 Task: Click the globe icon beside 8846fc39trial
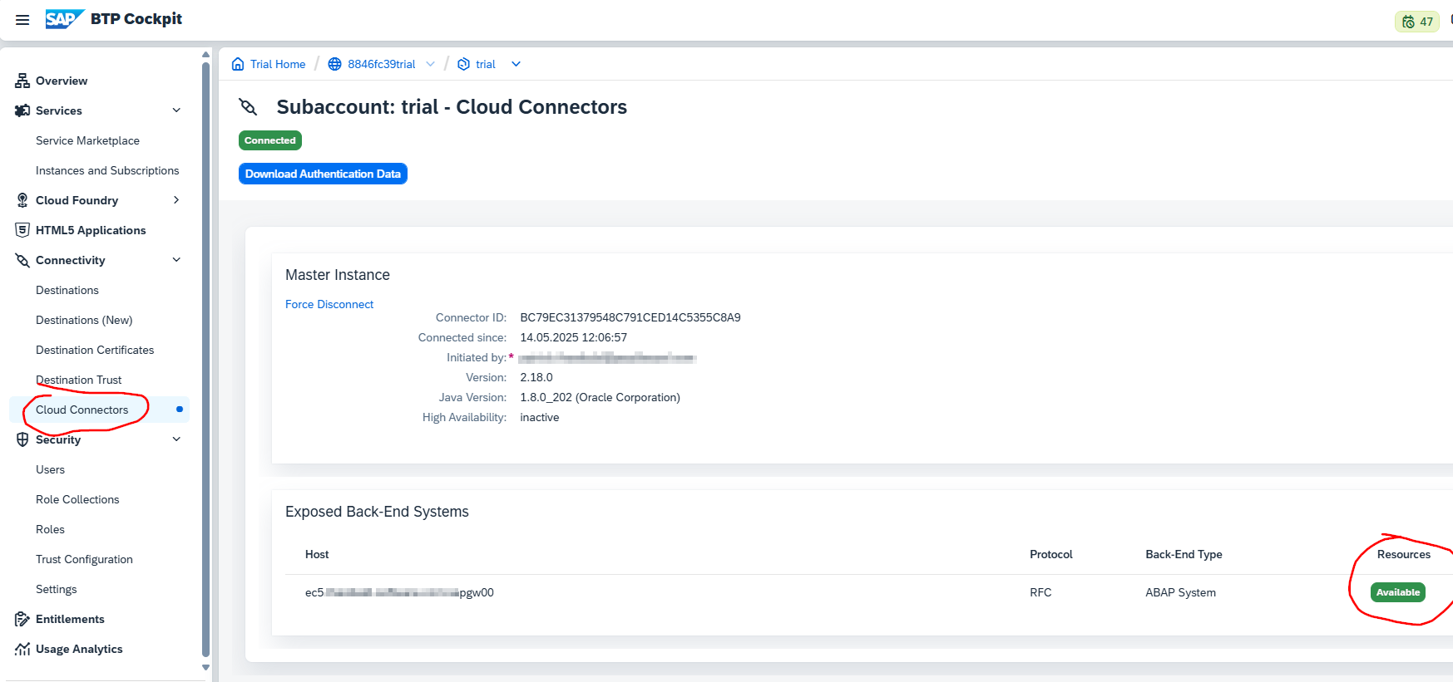pyautogui.click(x=334, y=64)
